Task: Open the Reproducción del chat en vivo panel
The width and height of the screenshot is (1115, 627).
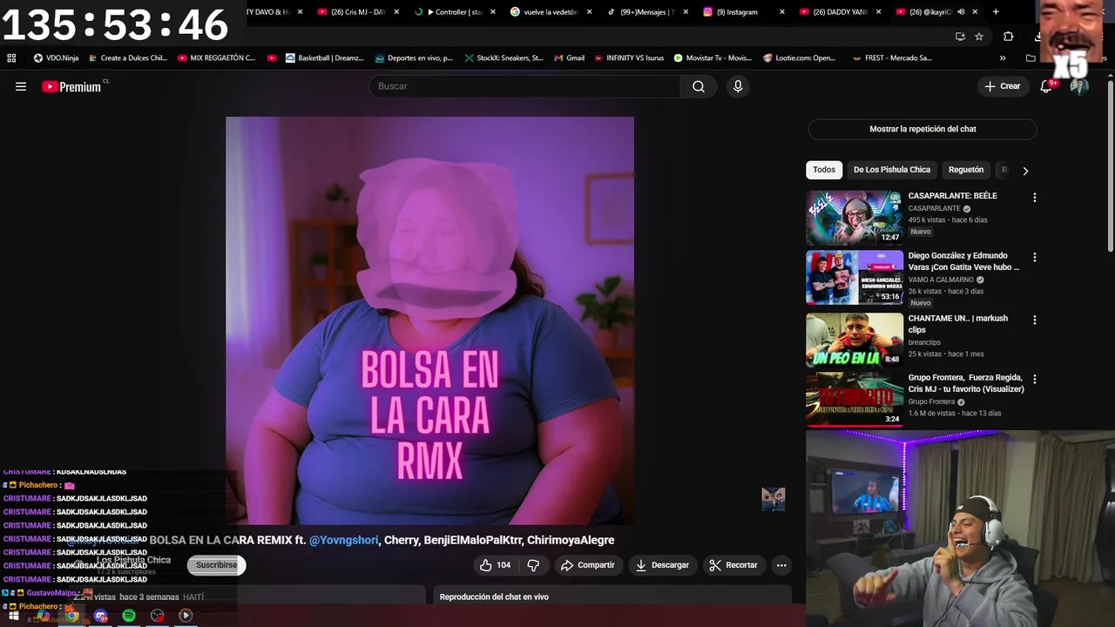Action: [612, 597]
